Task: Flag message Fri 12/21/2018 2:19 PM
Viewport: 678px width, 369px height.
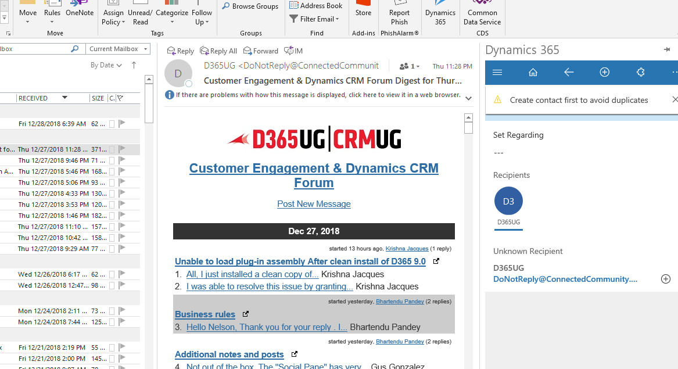Action: point(122,347)
